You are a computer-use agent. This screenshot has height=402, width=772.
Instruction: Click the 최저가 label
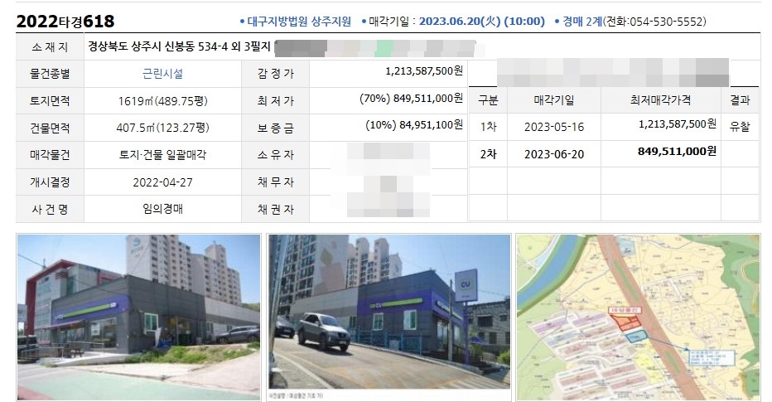(275, 101)
